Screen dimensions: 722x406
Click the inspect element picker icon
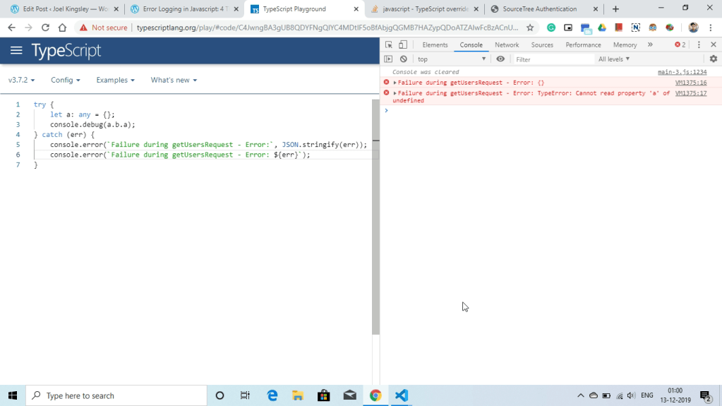tap(389, 44)
